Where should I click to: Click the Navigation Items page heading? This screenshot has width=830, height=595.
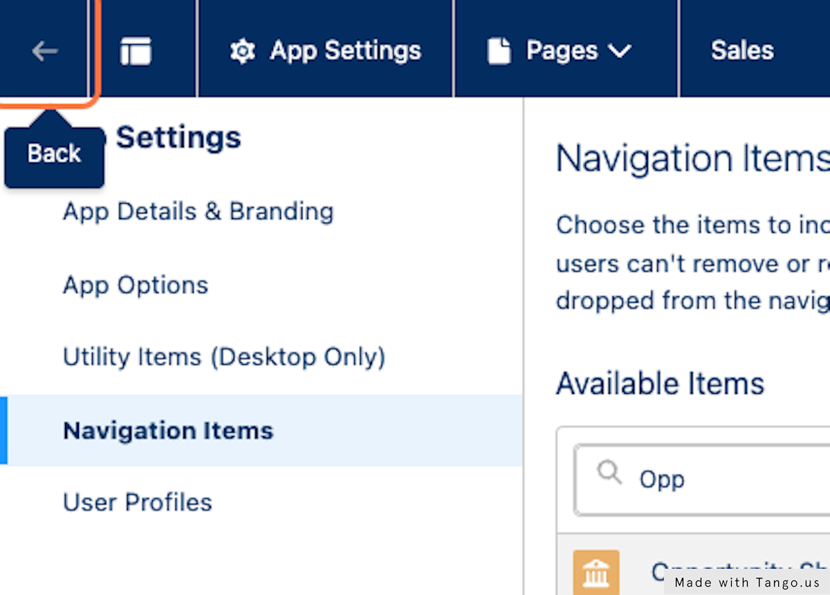[x=692, y=159]
